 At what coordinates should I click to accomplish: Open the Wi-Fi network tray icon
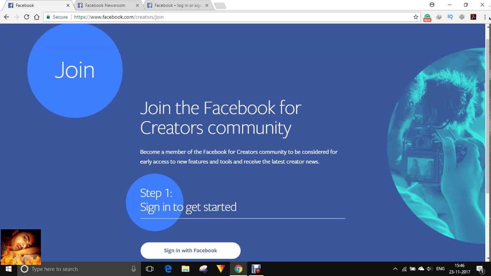[x=404, y=269]
